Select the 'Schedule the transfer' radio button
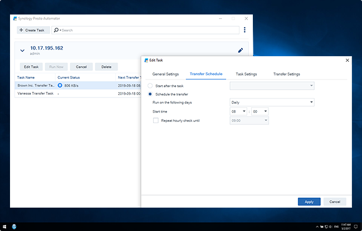 [x=150, y=94]
